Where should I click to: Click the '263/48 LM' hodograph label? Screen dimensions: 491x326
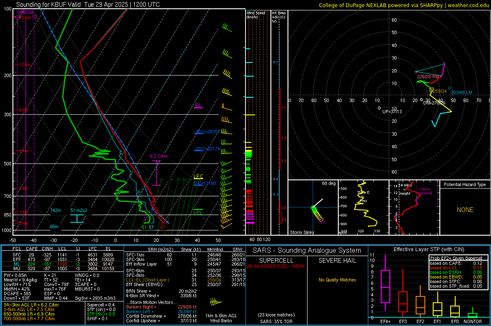click(x=461, y=92)
